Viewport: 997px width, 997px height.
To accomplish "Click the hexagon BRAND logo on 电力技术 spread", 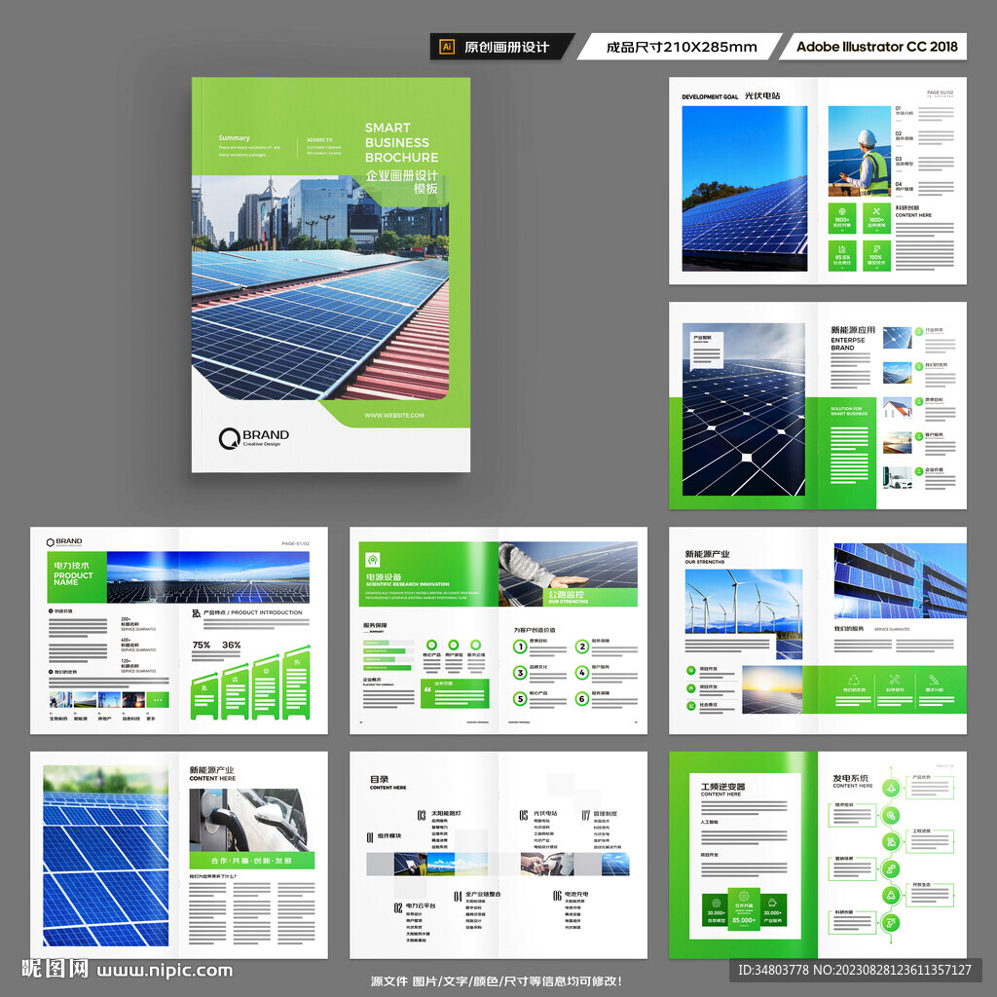I will 51,542.
